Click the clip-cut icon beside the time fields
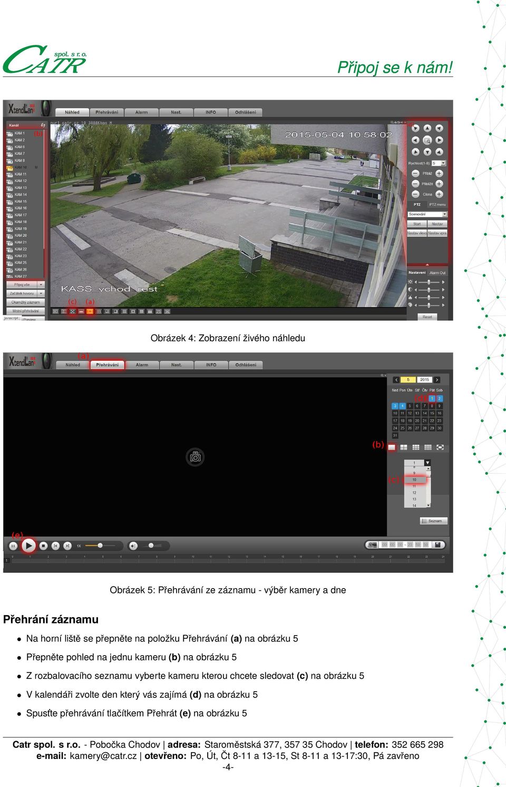 [x=373, y=544]
